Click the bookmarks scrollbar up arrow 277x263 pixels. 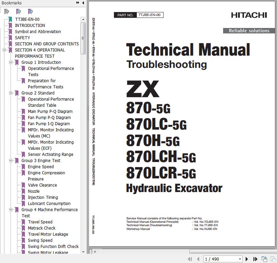83,19
